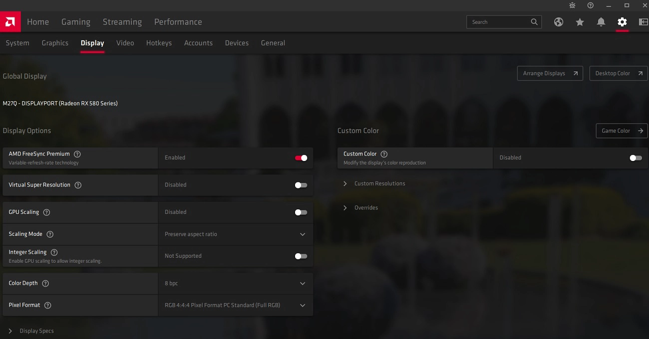Screen dimensions: 649x339
Task: Switch to Video settings tab
Action: [x=125, y=43]
